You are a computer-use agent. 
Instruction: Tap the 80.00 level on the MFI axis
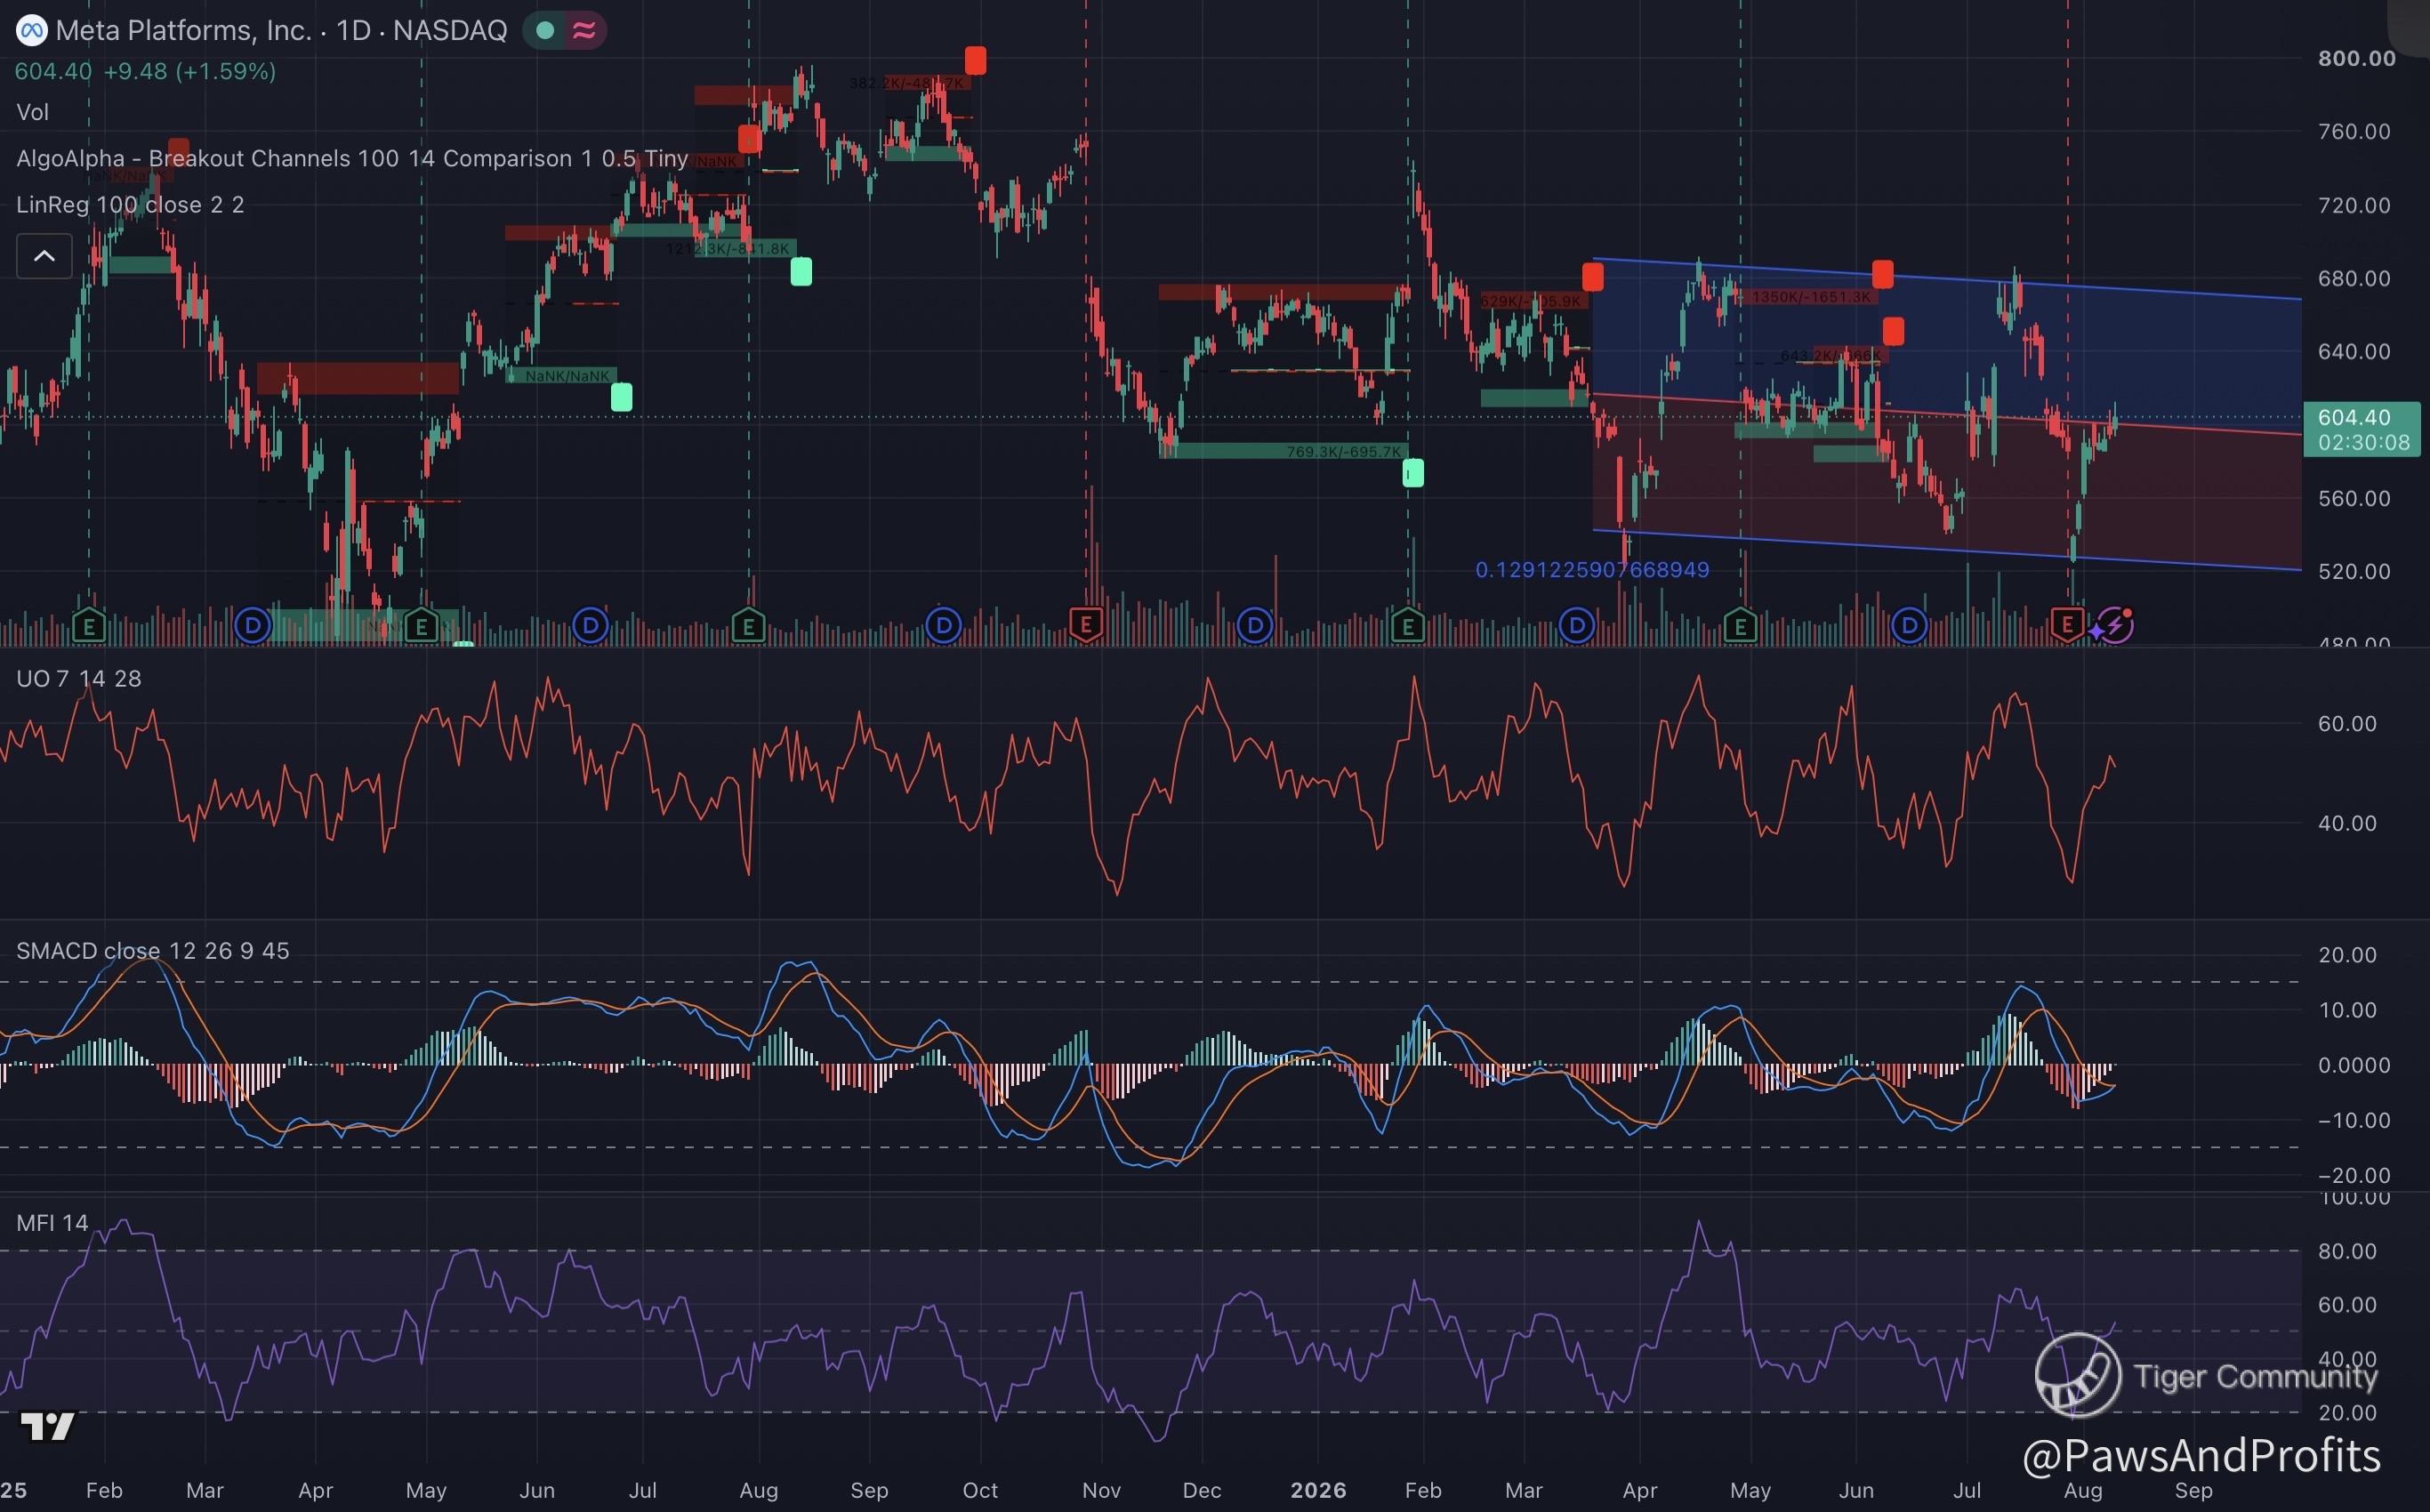click(x=2347, y=1251)
